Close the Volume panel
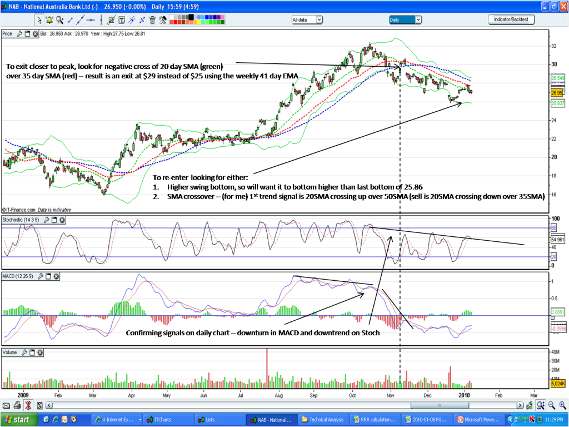 [40, 352]
